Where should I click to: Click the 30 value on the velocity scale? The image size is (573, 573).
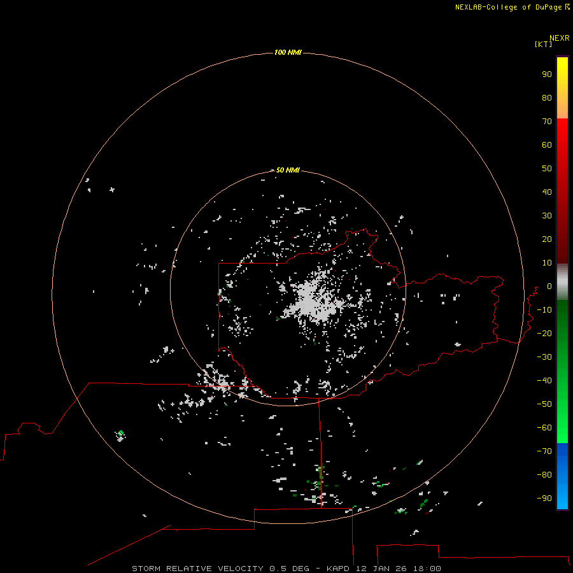pyautogui.click(x=547, y=216)
